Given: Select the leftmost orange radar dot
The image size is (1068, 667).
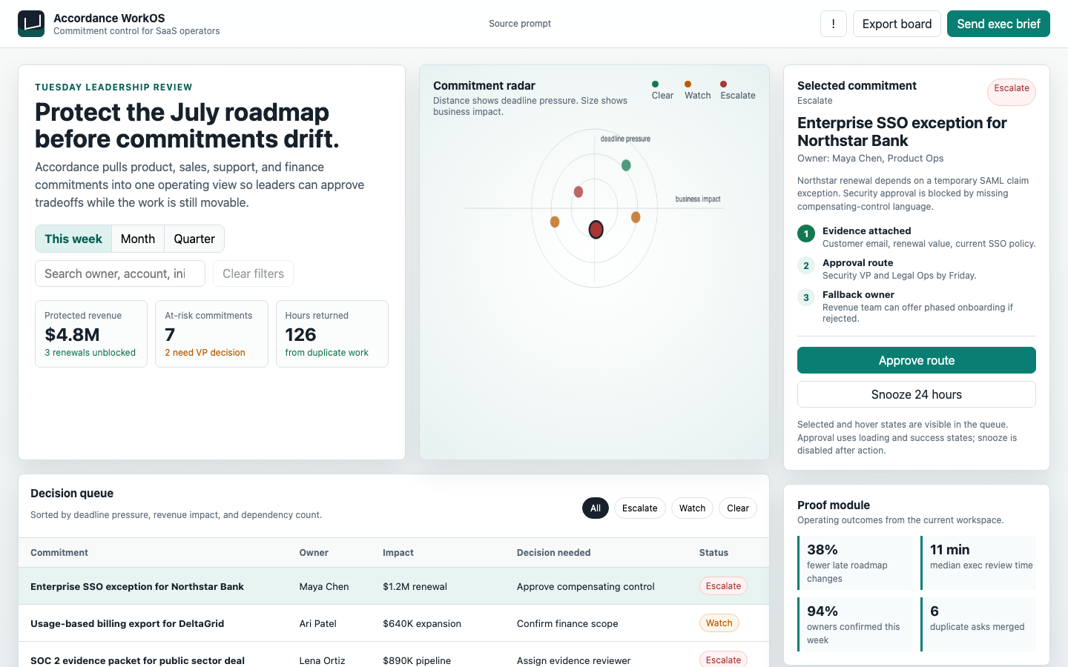Looking at the screenshot, I should pyautogui.click(x=555, y=222).
